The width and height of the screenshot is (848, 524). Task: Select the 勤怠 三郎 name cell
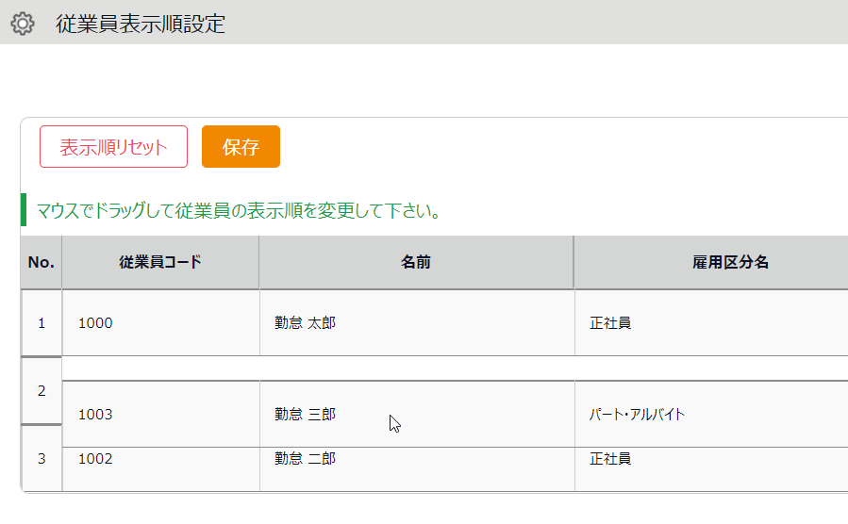pos(305,415)
